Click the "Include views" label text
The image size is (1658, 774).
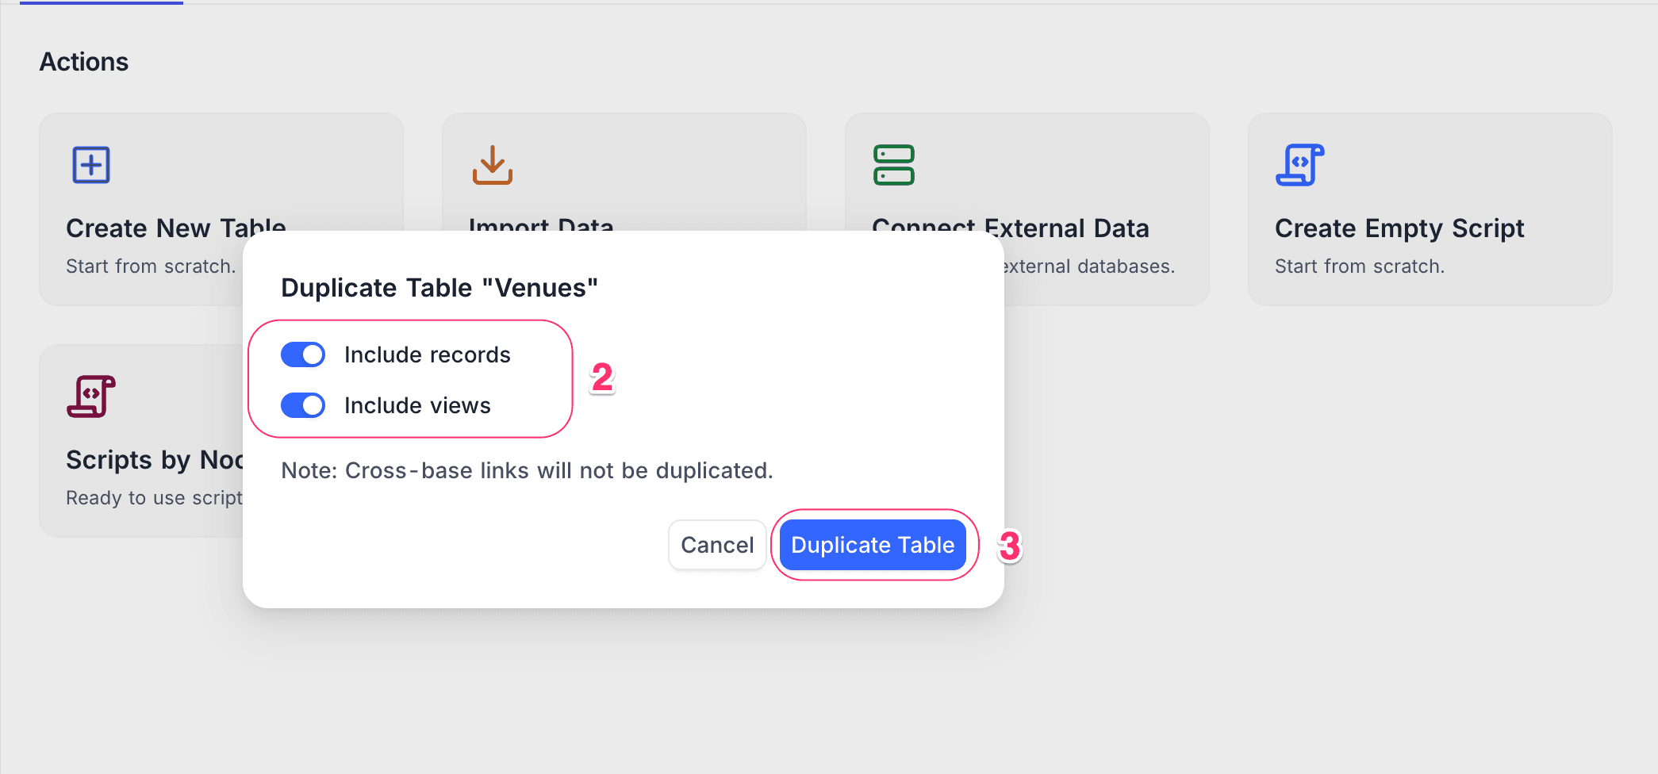[x=417, y=405]
